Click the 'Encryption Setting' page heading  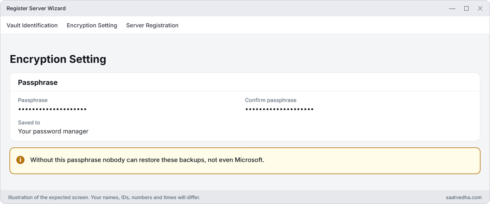pyautogui.click(x=58, y=59)
